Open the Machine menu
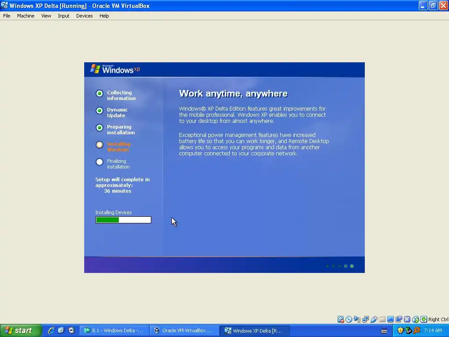449x337 pixels. coord(25,16)
